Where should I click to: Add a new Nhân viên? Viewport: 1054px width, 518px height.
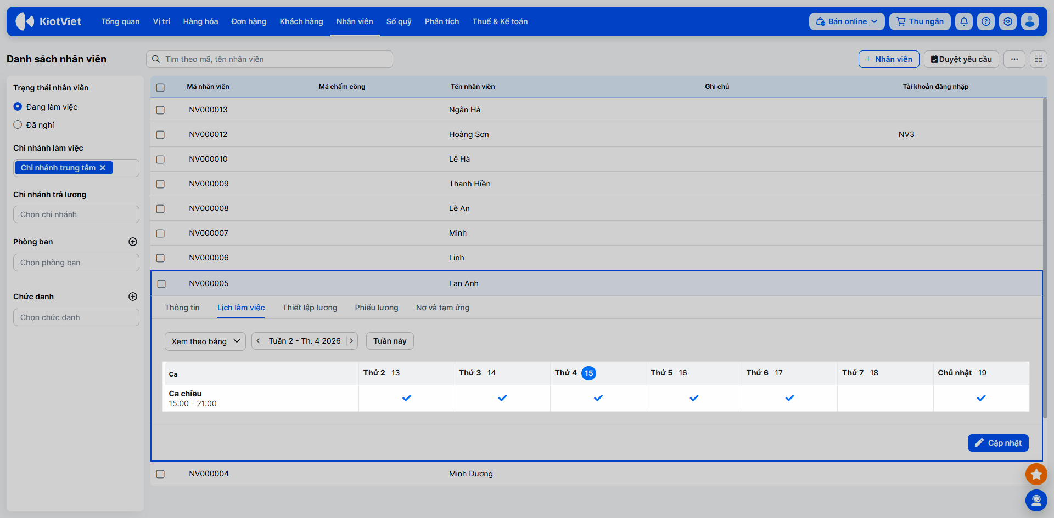[x=889, y=59]
